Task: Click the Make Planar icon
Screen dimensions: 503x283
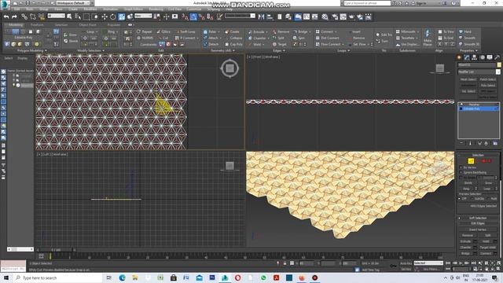Action: pos(428,37)
